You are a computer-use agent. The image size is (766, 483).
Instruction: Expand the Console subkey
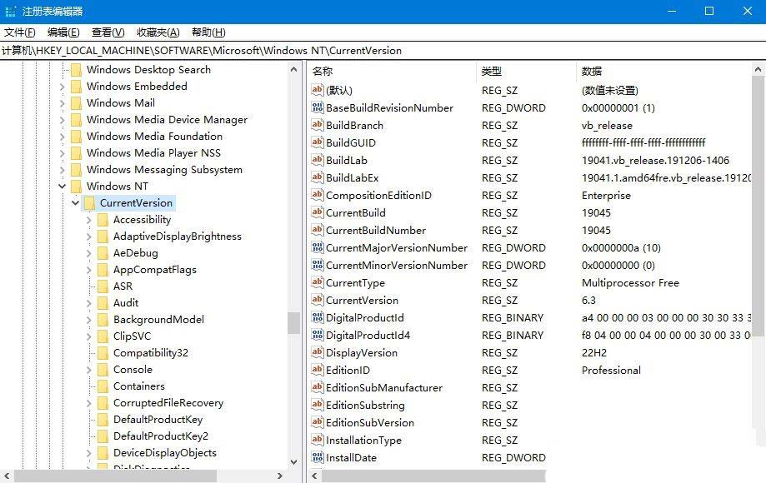89,369
